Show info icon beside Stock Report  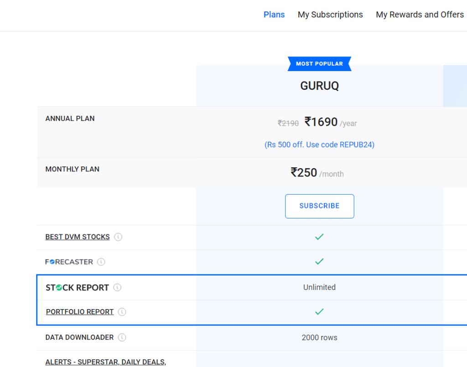click(117, 288)
